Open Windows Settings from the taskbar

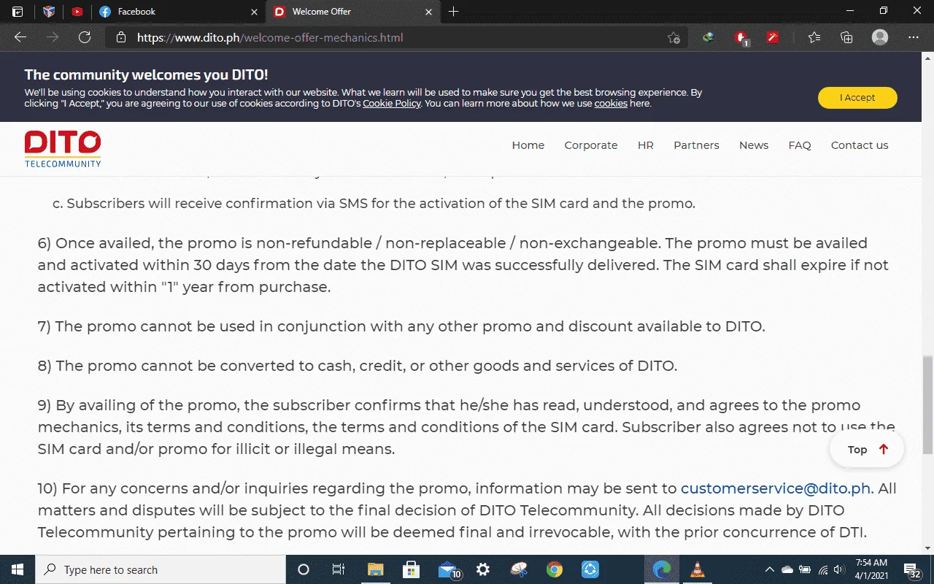click(482, 569)
